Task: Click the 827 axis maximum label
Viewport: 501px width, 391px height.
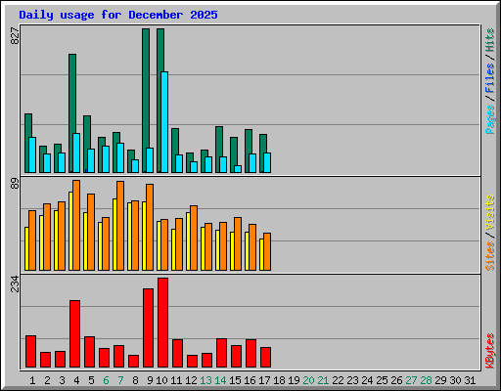Action: [x=15, y=36]
